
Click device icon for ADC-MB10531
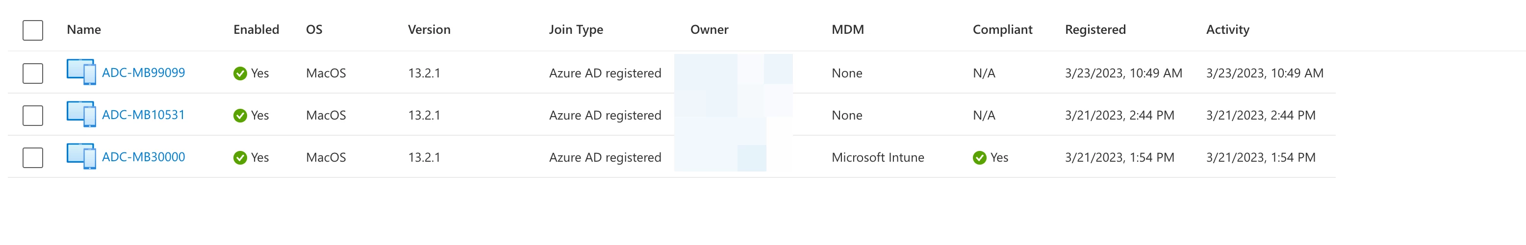point(81,114)
